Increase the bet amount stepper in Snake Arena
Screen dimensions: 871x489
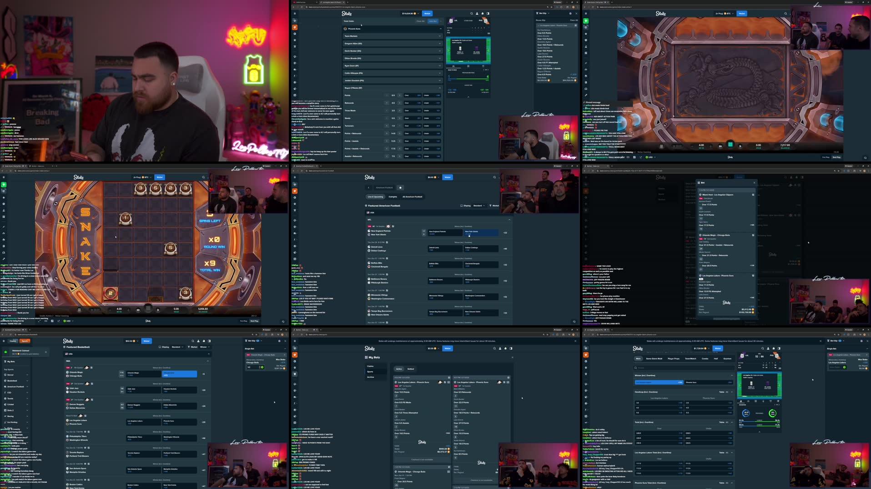pyautogui.click(x=129, y=310)
